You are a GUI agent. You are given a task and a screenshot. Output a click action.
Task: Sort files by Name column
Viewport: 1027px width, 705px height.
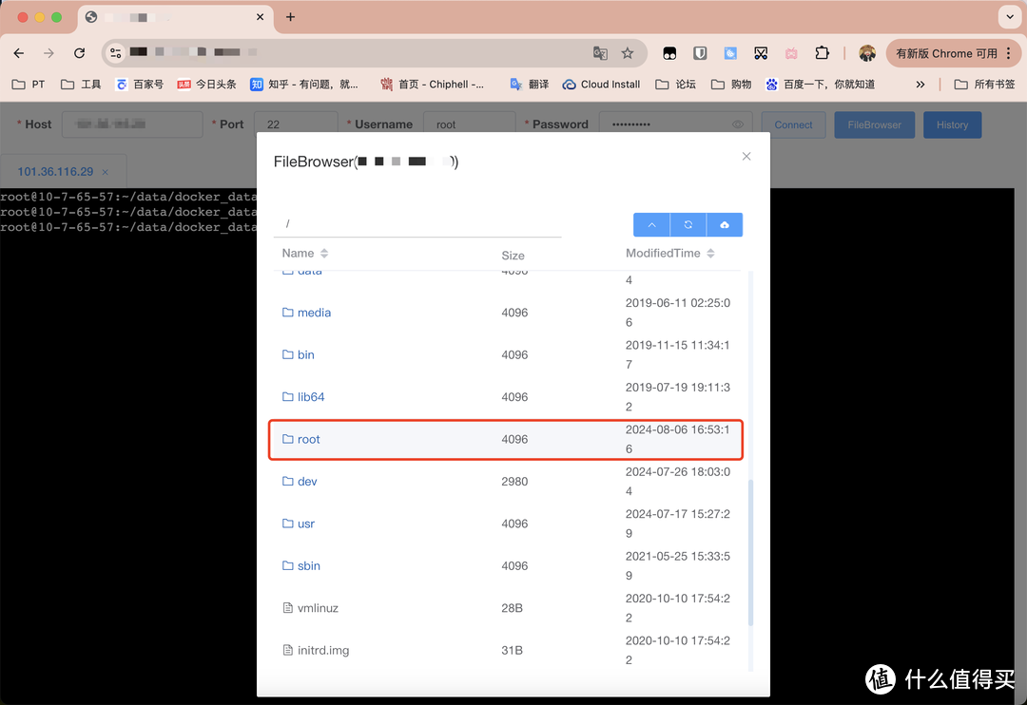click(x=305, y=254)
